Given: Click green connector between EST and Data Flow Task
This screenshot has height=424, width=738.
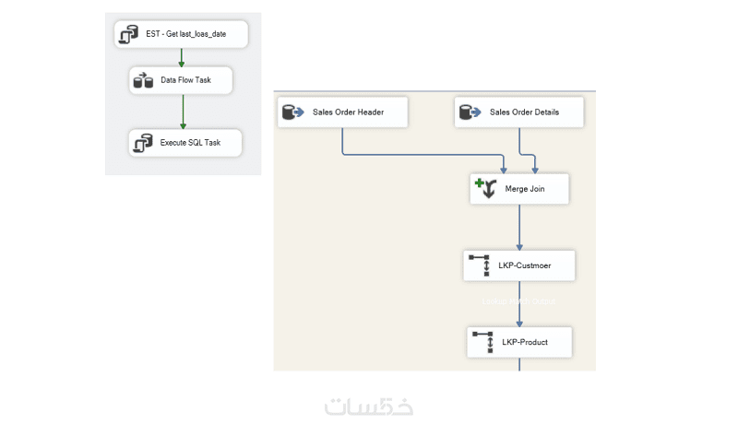Looking at the screenshot, I should (182, 56).
